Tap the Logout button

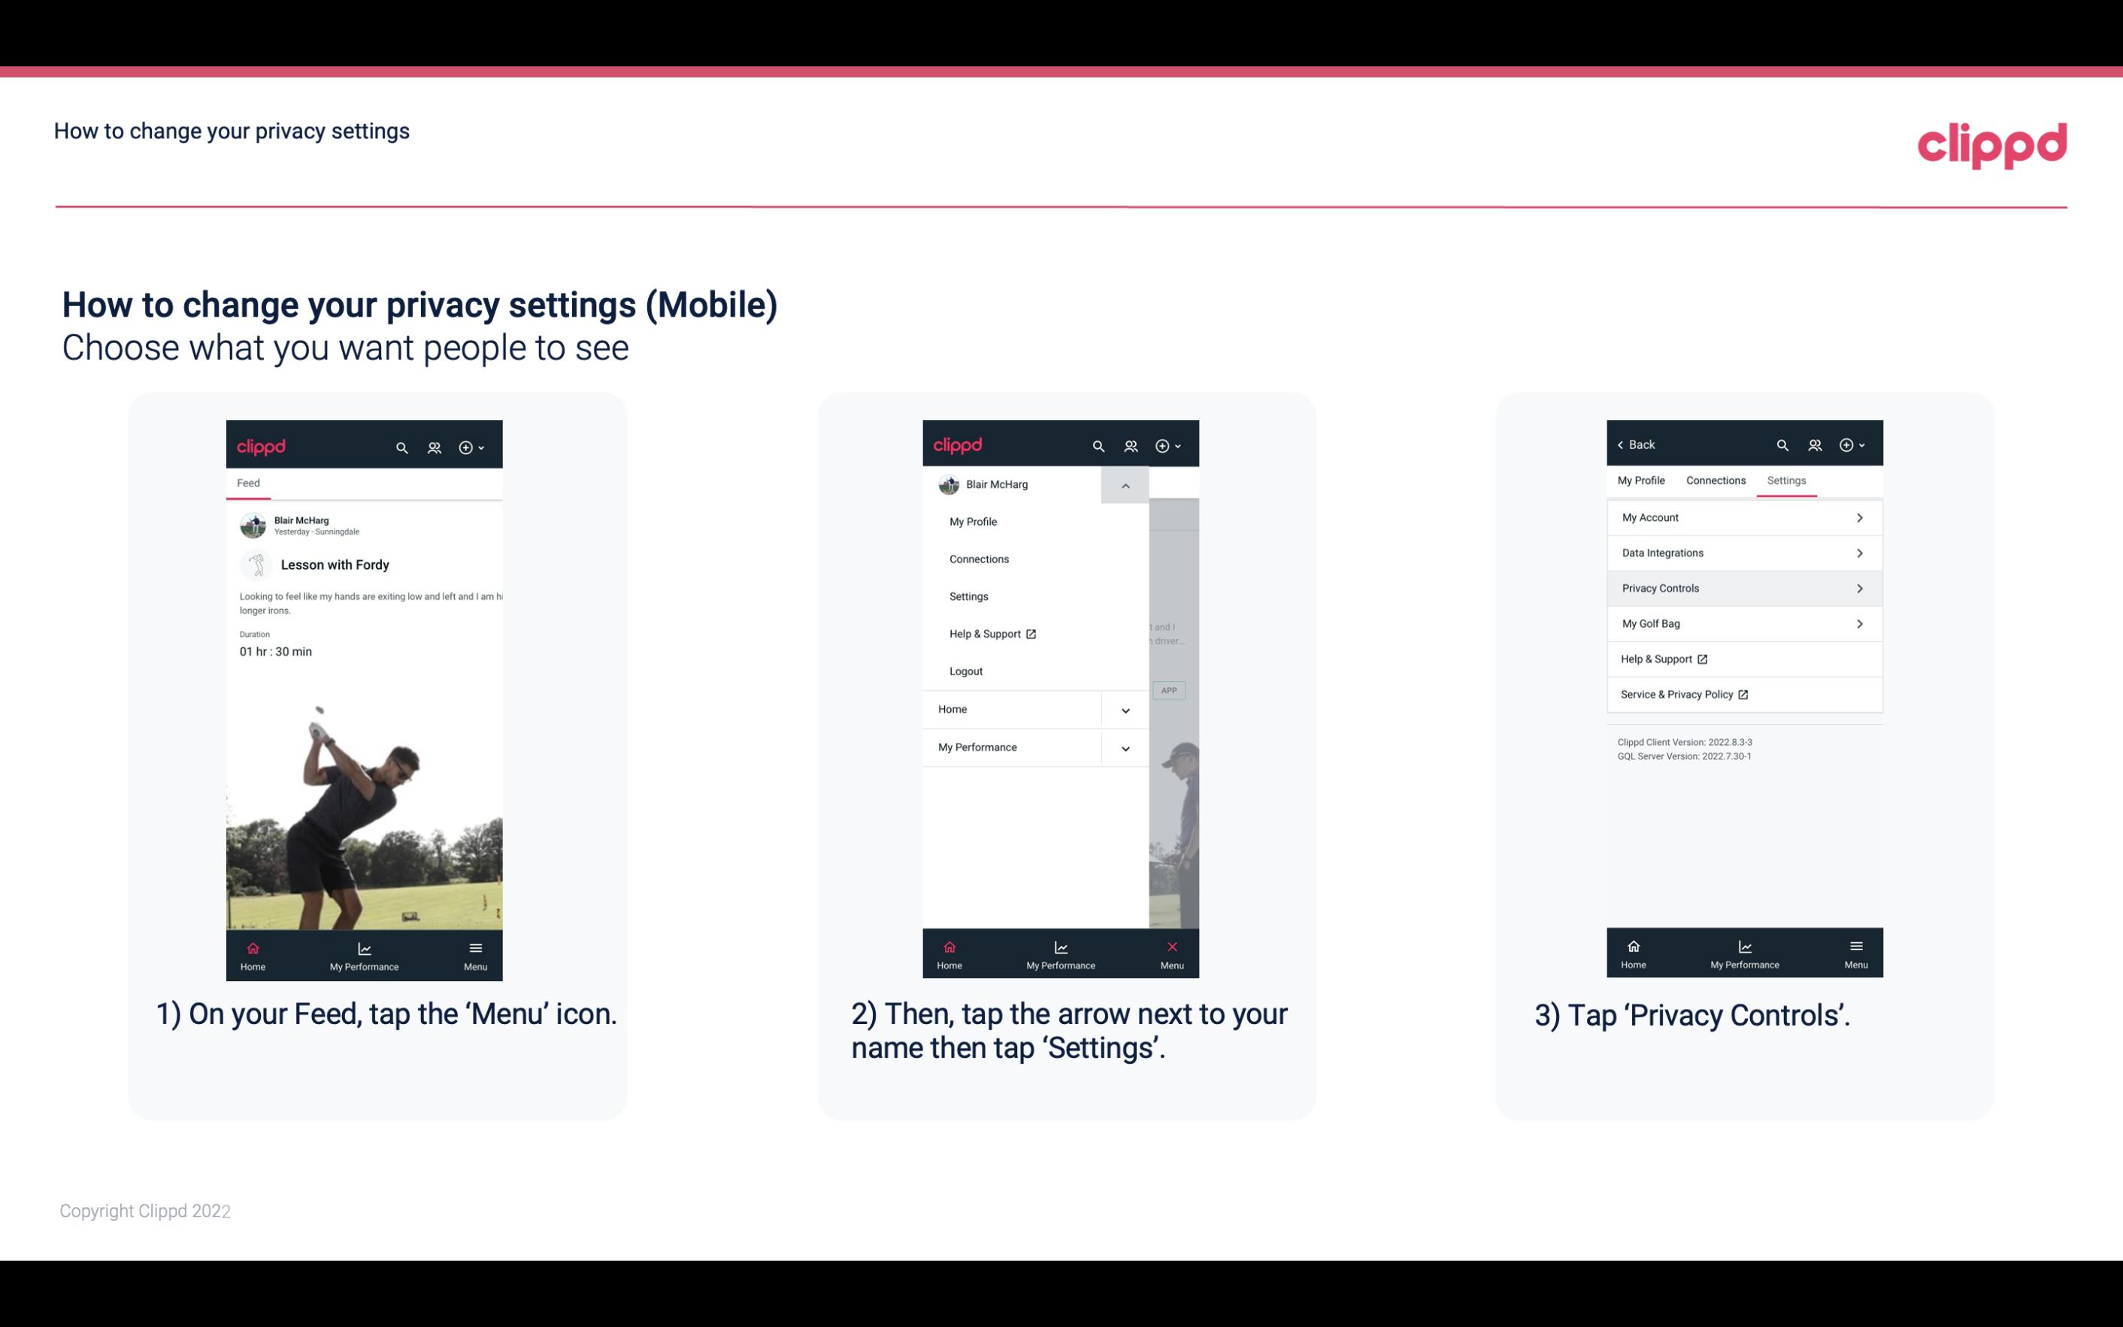pyautogui.click(x=965, y=671)
